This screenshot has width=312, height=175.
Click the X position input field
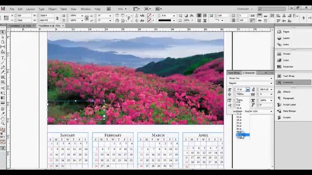click(x=24, y=16)
